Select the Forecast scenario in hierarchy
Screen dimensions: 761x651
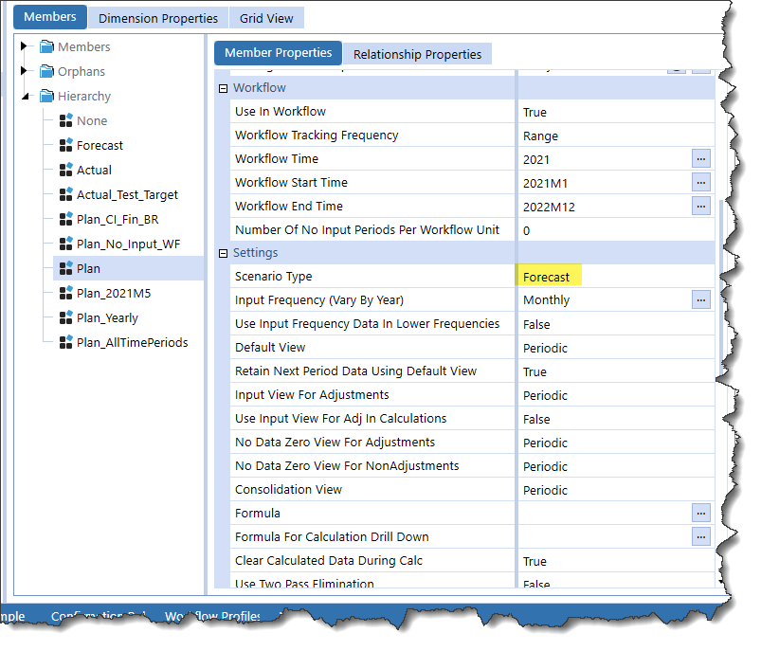100,145
